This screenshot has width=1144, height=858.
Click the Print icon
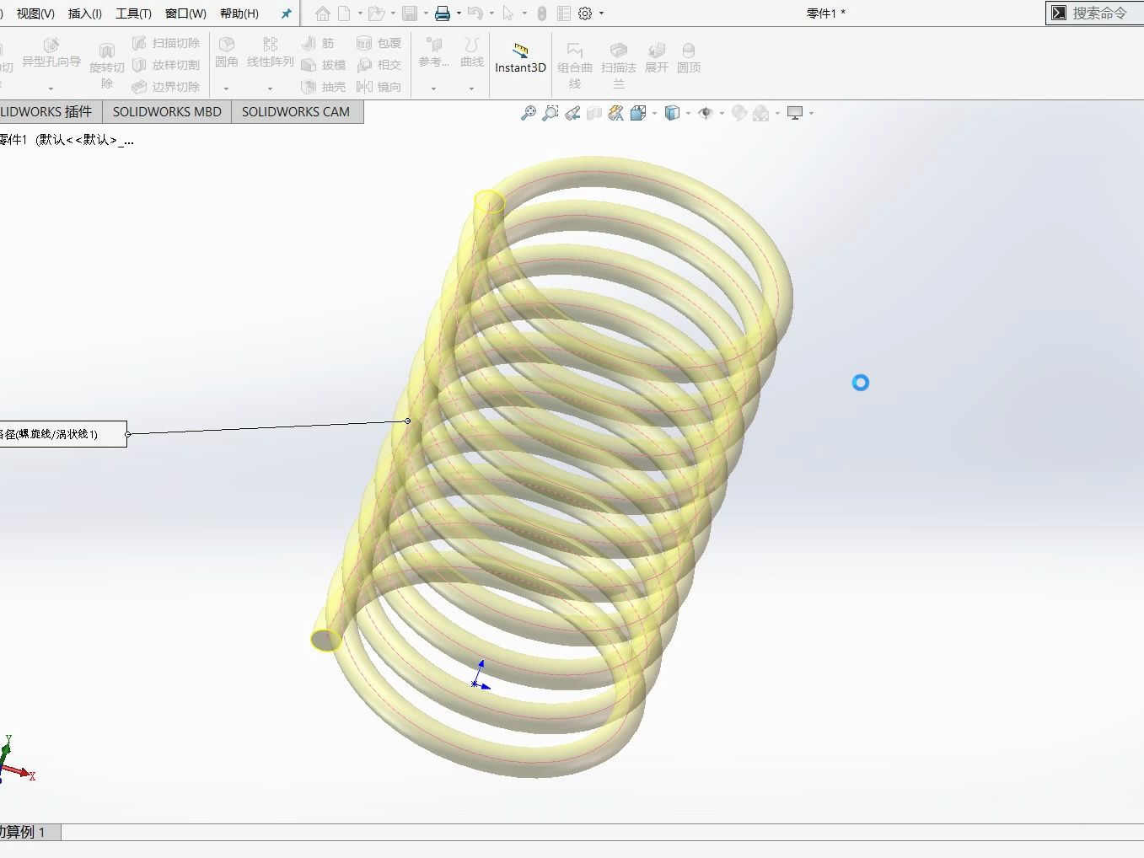(443, 13)
